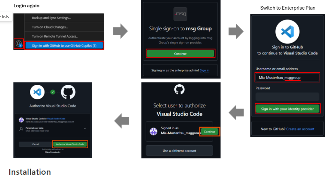Click the person icon beside Personal user data

coord(21,129)
